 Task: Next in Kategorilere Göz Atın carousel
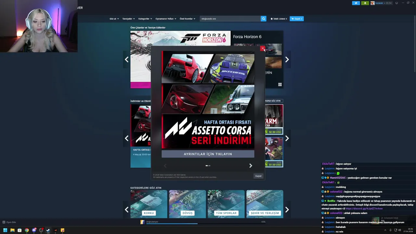(287, 210)
